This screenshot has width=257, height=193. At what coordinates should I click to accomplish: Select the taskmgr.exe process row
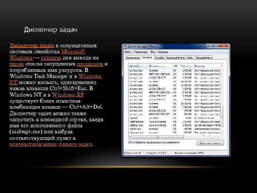pyautogui.click(x=175, y=125)
